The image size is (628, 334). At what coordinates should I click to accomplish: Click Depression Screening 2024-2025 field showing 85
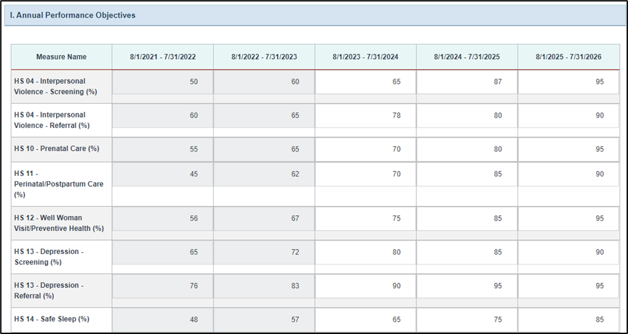pyautogui.click(x=467, y=253)
